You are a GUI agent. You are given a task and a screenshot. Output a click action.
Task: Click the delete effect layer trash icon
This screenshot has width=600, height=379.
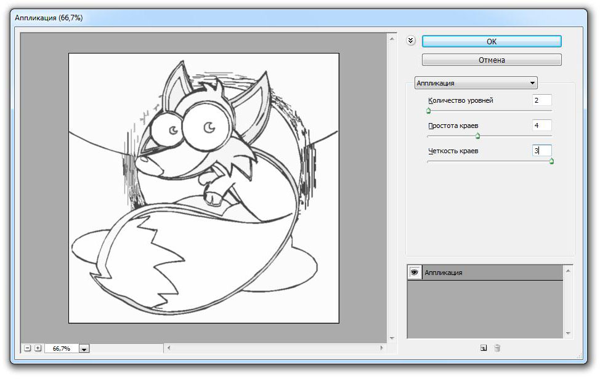[497, 348]
